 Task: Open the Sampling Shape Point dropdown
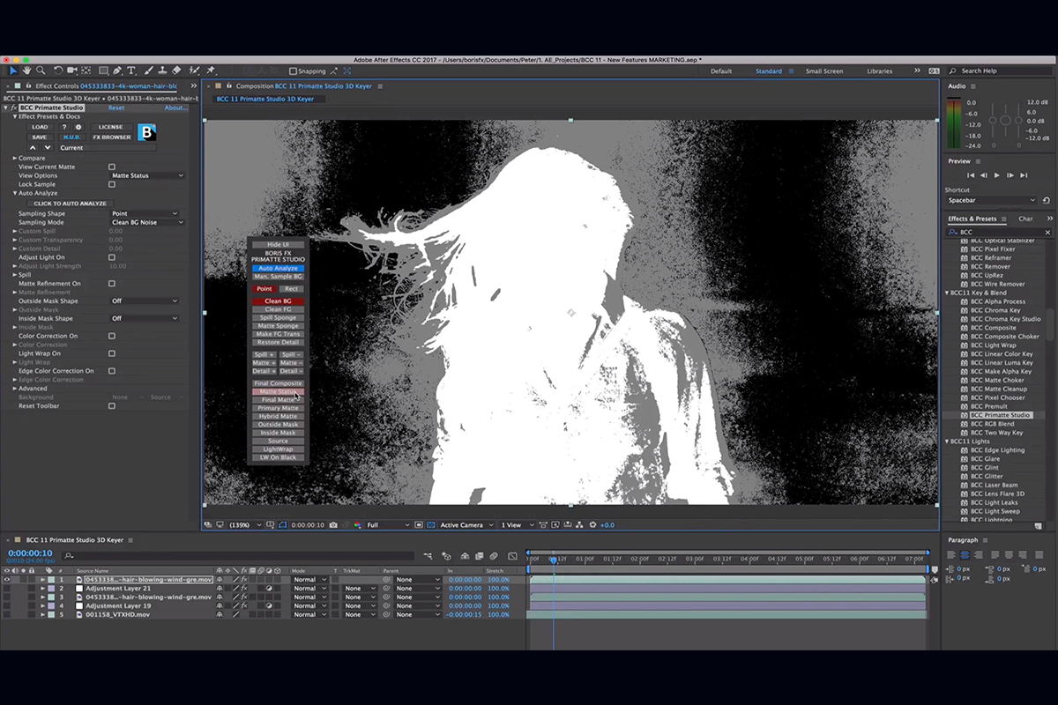[145, 213]
